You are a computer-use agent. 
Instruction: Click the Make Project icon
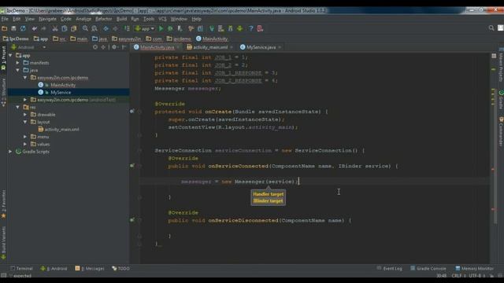pyautogui.click(x=127, y=28)
